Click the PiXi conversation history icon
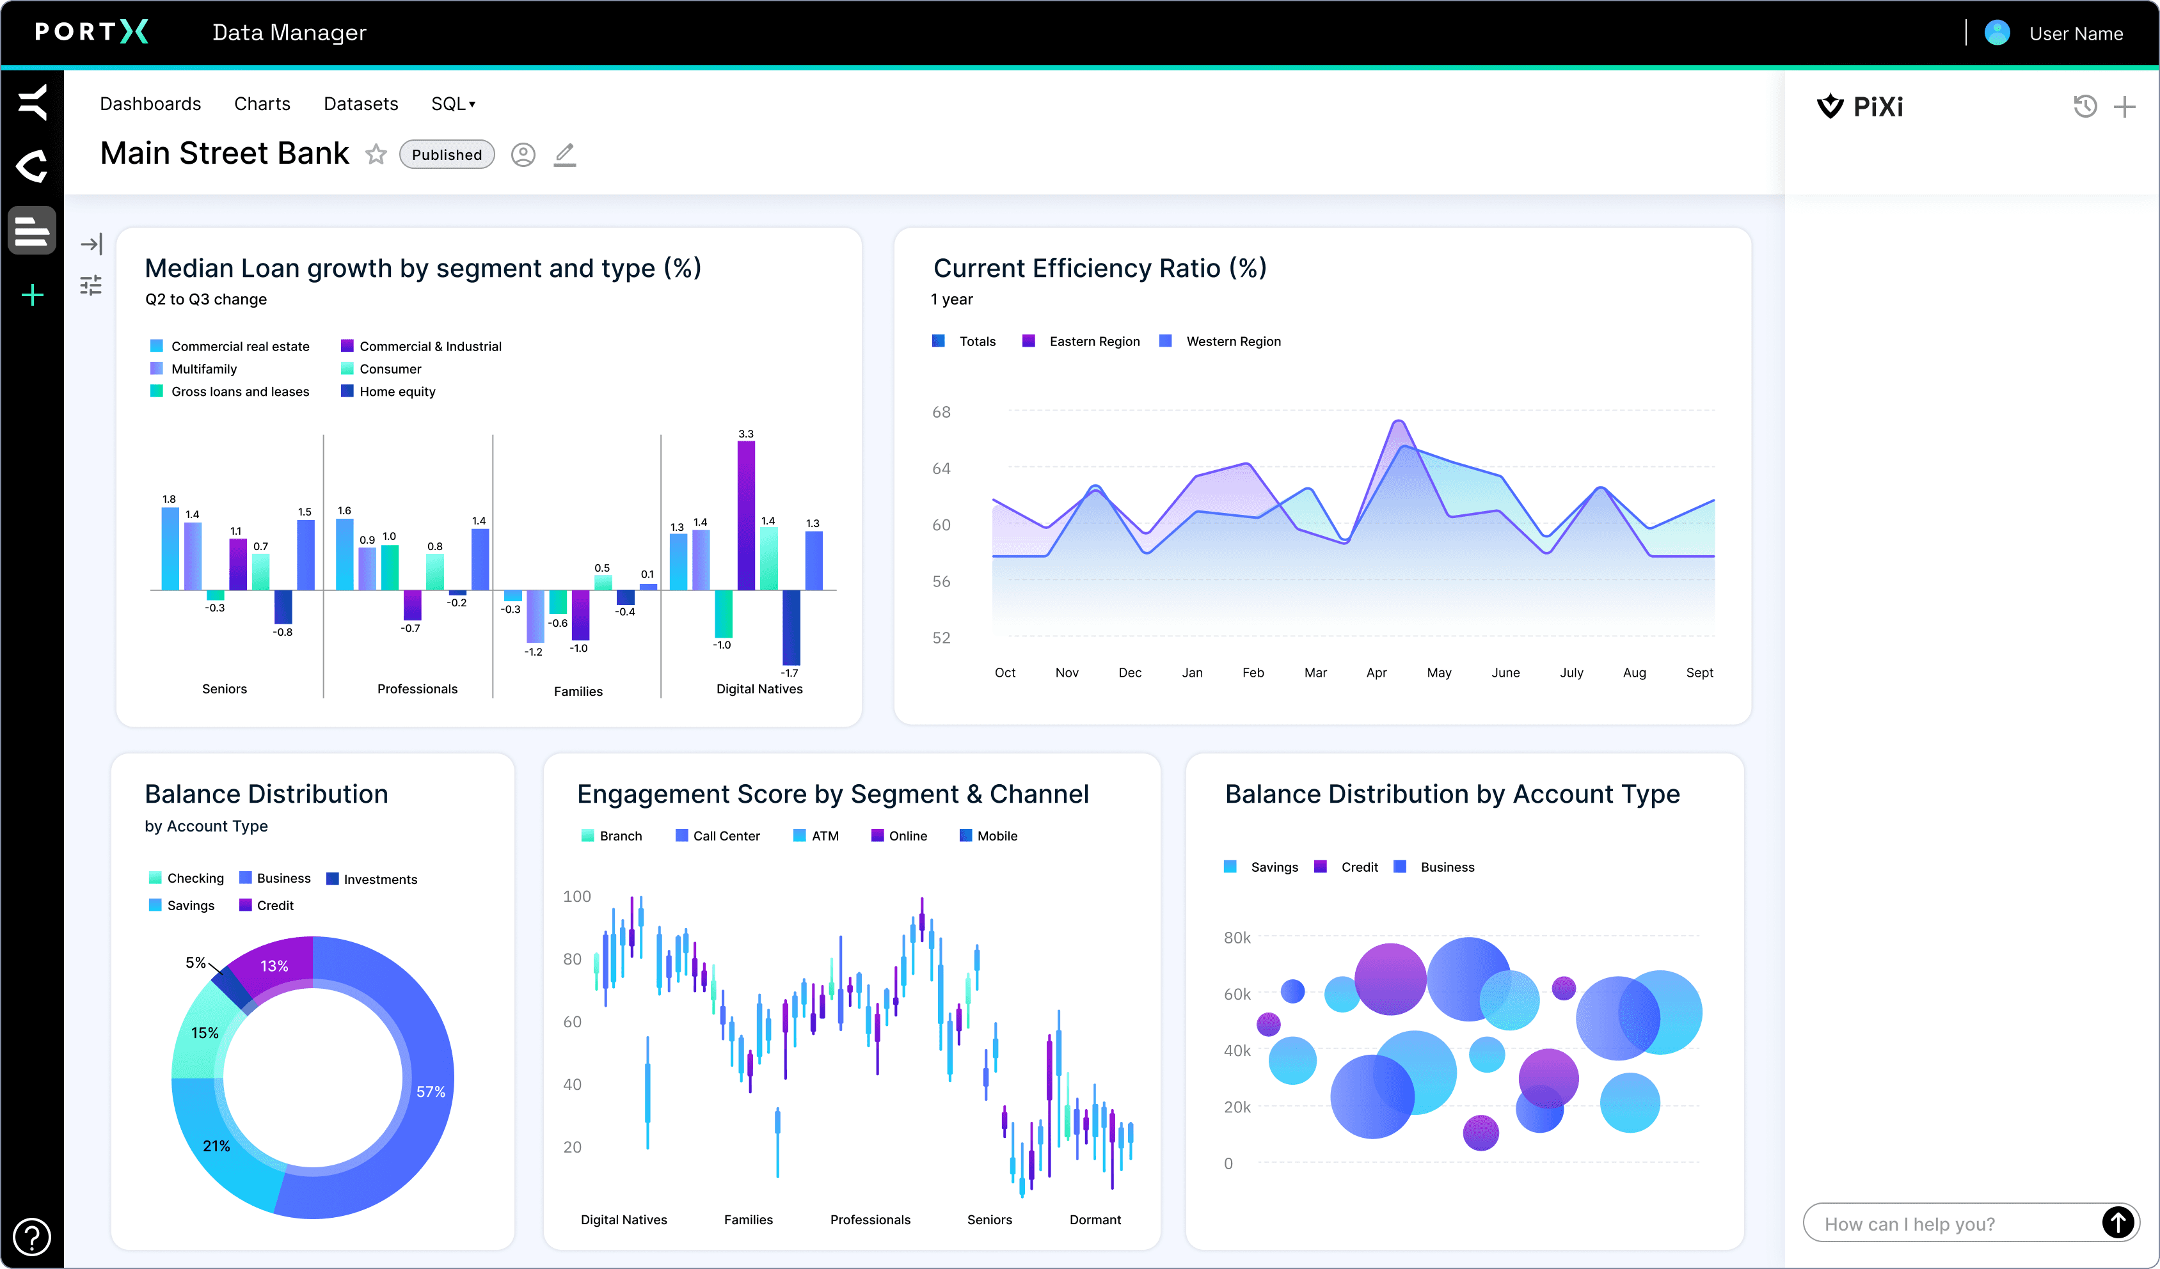The height and width of the screenshot is (1269, 2160). point(2086,106)
